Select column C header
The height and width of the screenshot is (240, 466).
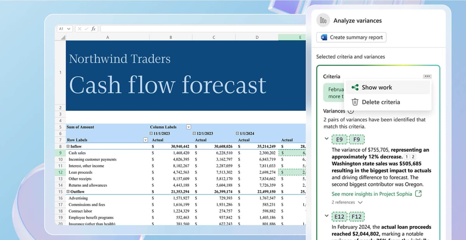point(214,37)
